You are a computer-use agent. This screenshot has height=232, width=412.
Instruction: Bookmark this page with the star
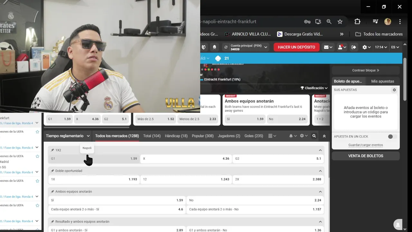point(340,22)
